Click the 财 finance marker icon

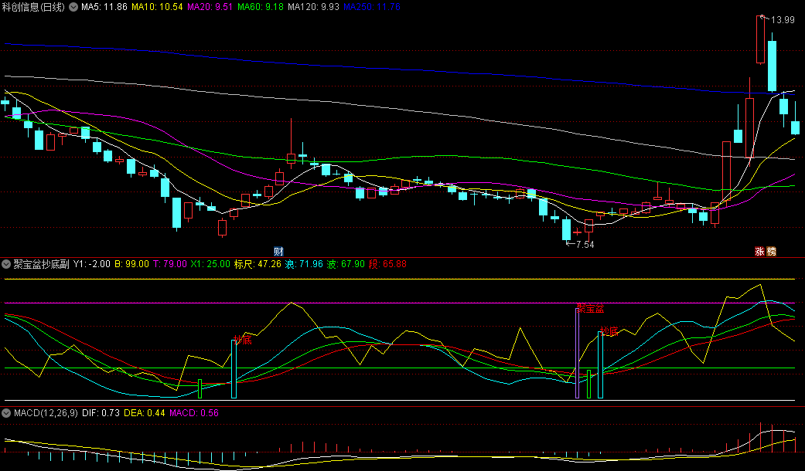click(278, 251)
